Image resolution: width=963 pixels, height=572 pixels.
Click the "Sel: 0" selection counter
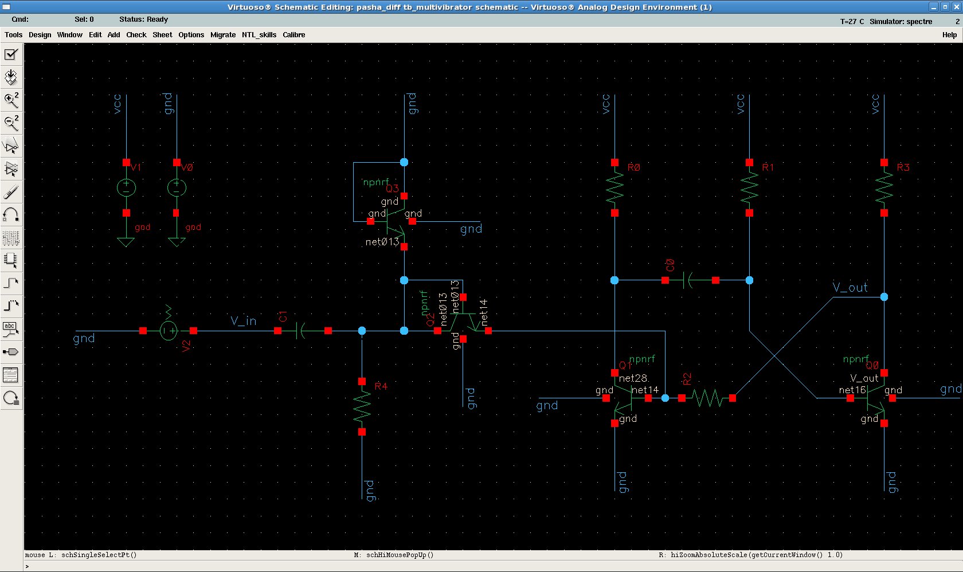tap(84, 19)
